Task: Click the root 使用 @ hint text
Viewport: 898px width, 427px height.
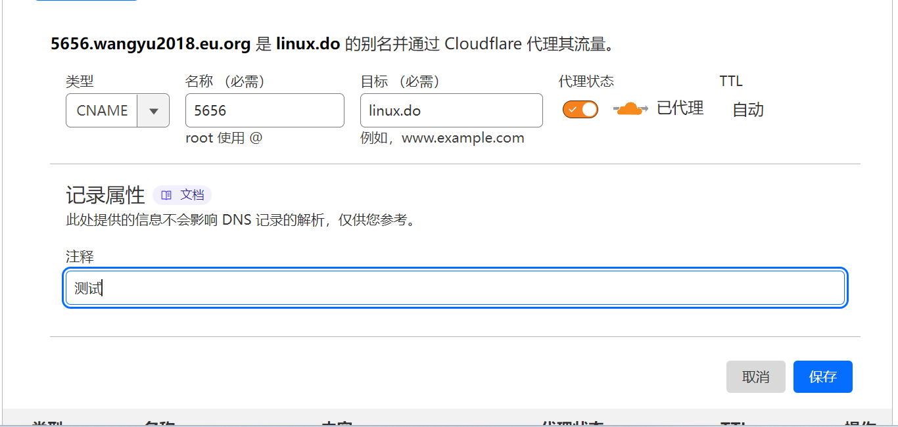Action: point(224,138)
